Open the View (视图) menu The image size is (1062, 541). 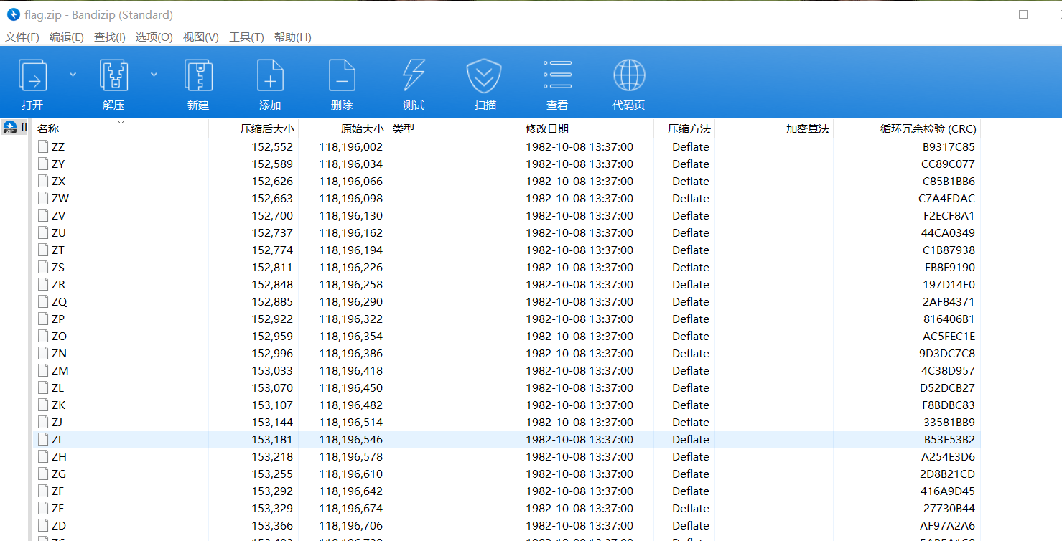pyautogui.click(x=201, y=37)
